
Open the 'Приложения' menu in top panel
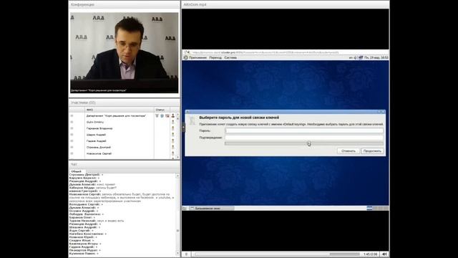click(x=198, y=57)
